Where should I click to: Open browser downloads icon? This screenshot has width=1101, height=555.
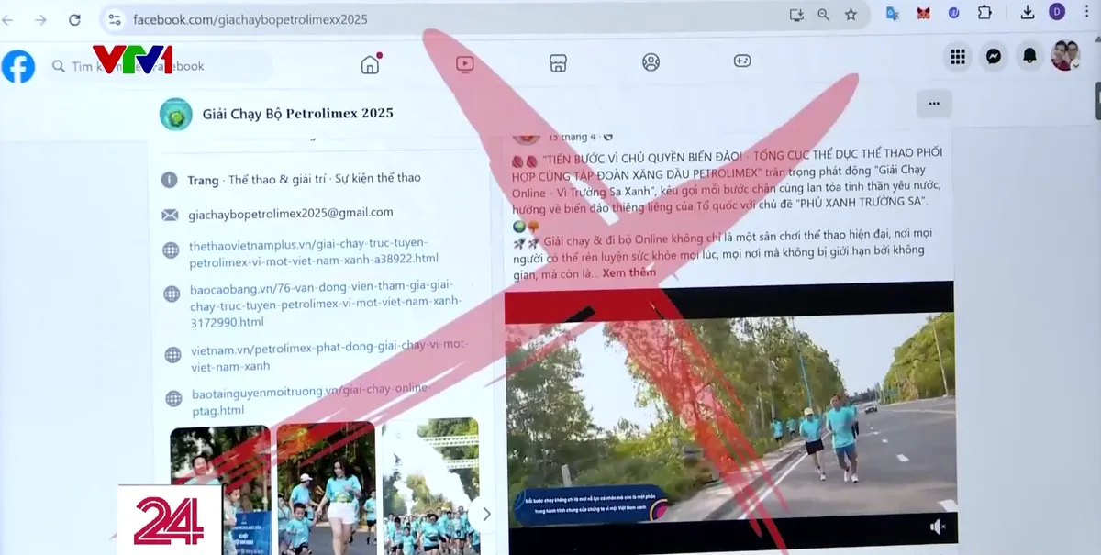1028,12
